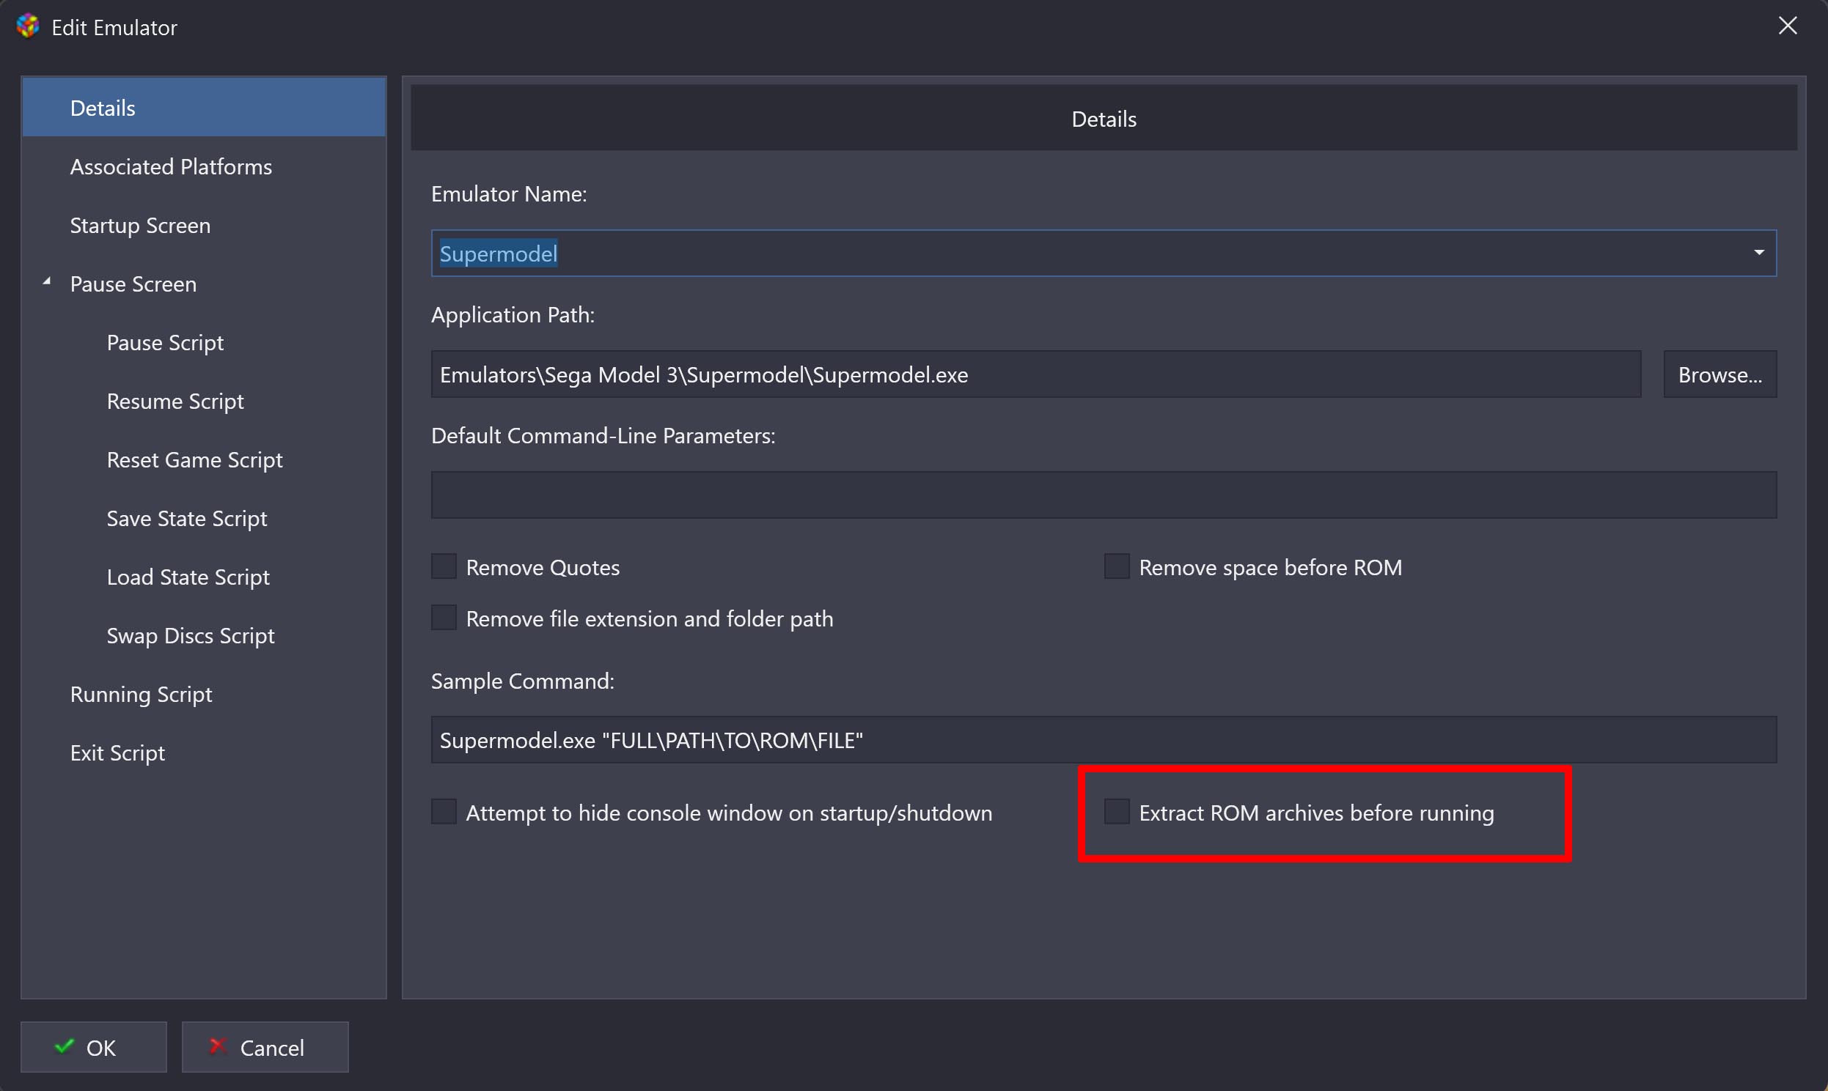
Task: Click the Sample Command label
Action: click(x=522, y=681)
